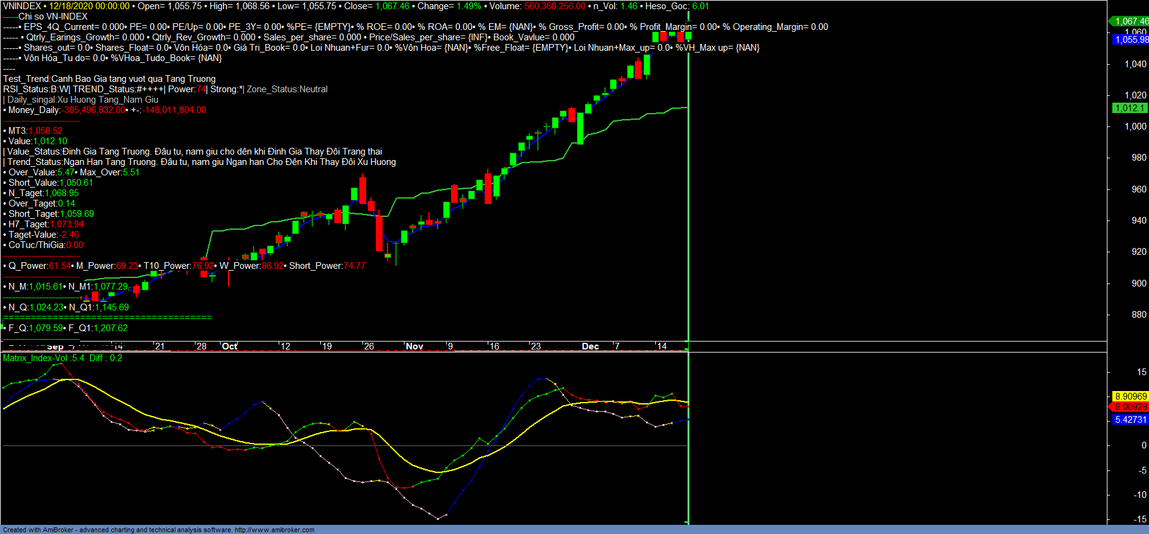Click the Test_Trend status text line
The image size is (1149, 534).
[x=109, y=79]
